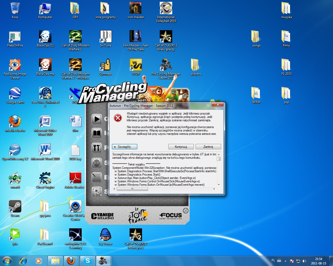
Task: Open the manual book icon in autorun
Action: pos(97,133)
